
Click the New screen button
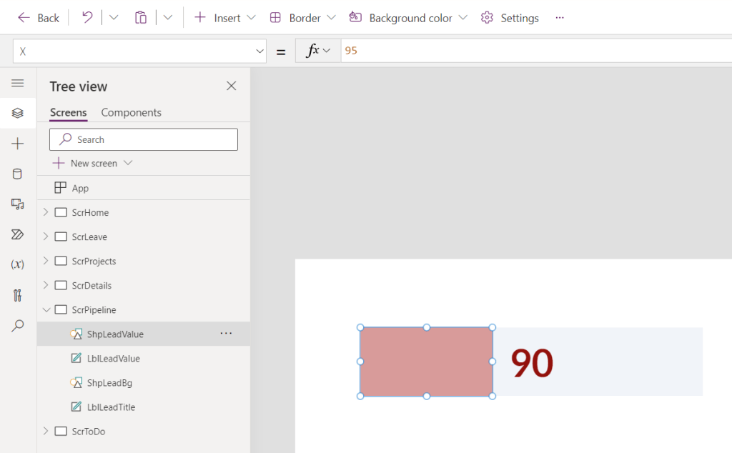point(91,163)
